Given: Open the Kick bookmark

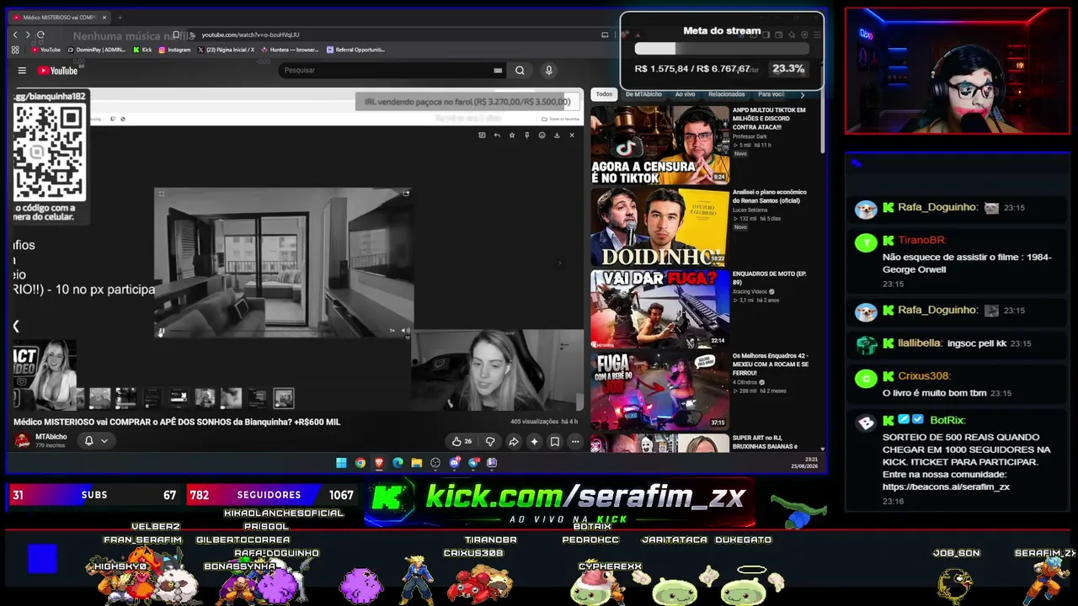Looking at the screenshot, I should point(142,50).
